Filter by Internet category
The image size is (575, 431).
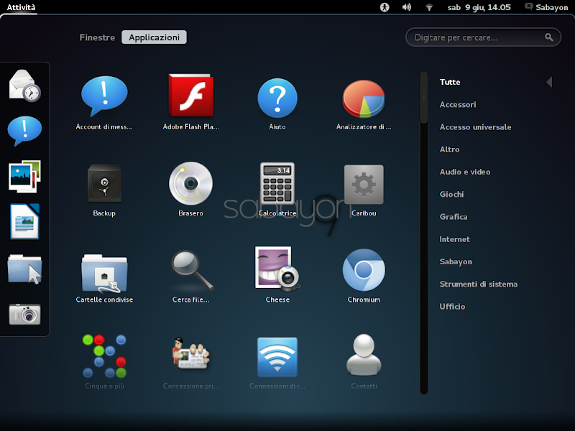click(455, 239)
